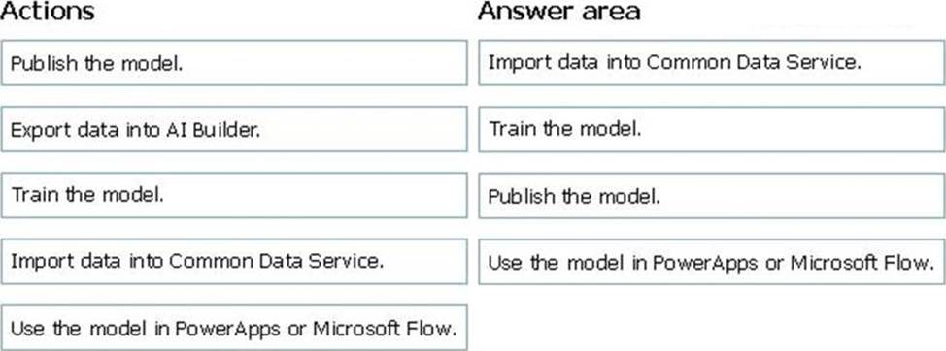Screen dimensions: 946x351
Task: Click the 'Answer area' heading
Action: 558,12
